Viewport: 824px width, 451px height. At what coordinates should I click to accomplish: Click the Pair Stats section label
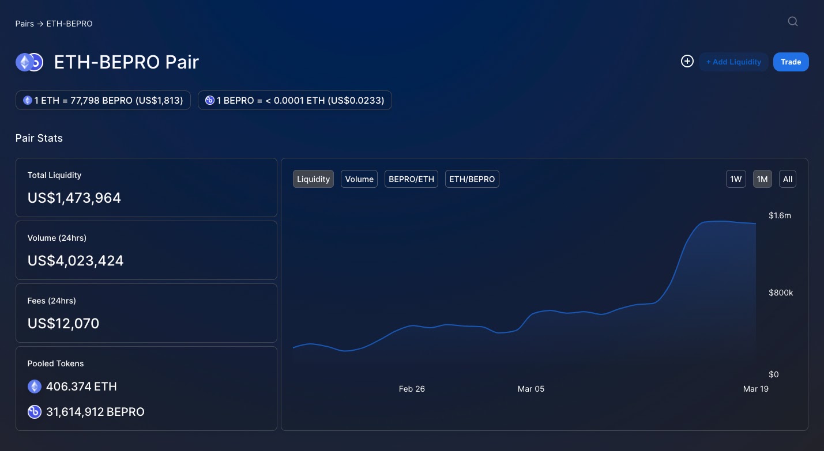39,138
